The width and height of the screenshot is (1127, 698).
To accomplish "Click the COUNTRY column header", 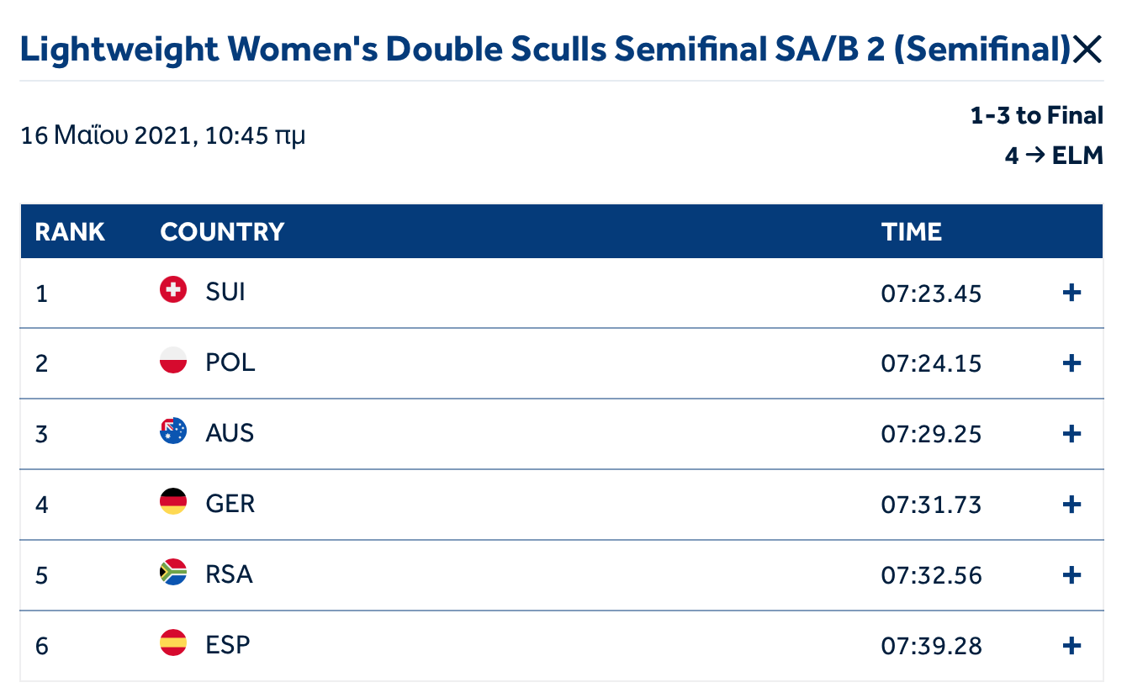I will 222,232.
